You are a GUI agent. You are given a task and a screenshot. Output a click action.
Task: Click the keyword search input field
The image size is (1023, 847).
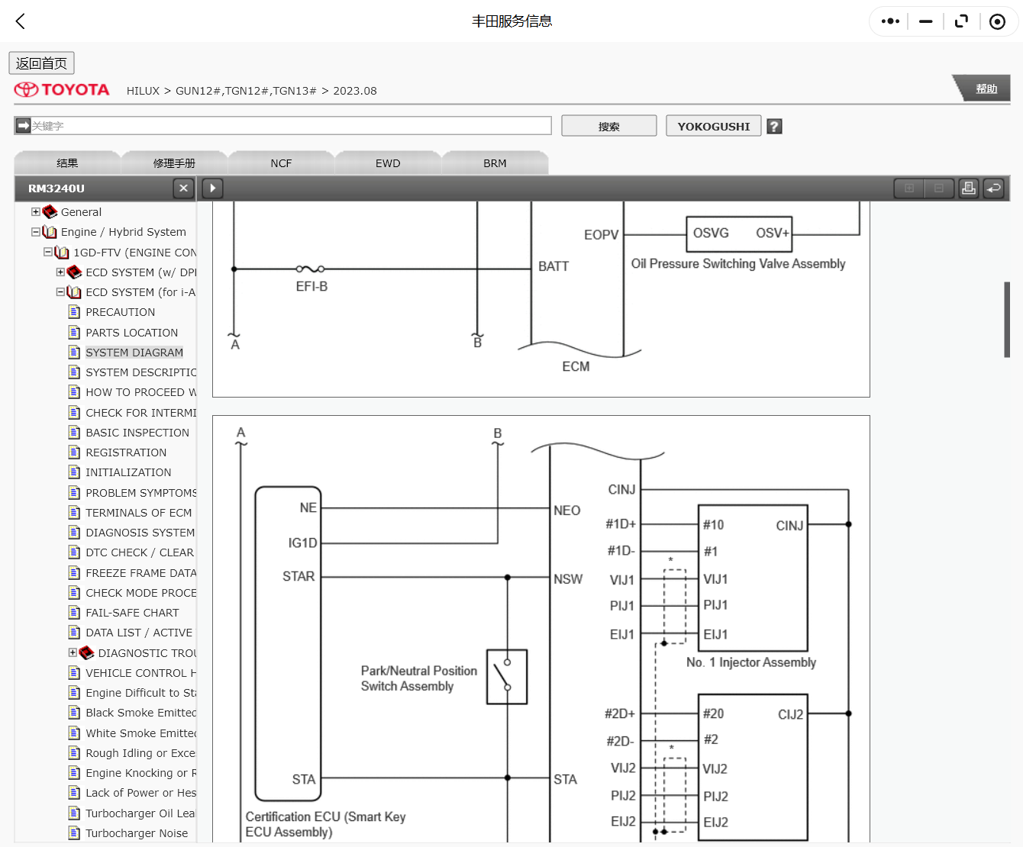point(282,125)
